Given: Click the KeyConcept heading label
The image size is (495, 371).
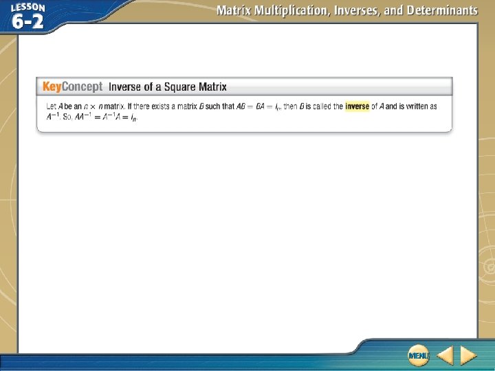Looking at the screenshot, I should point(73,87).
